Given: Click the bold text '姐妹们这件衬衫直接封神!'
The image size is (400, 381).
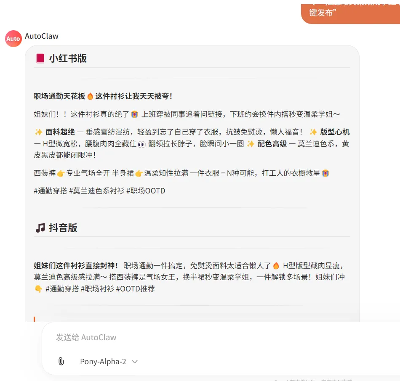Looking at the screenshot, I should [76, 266].
